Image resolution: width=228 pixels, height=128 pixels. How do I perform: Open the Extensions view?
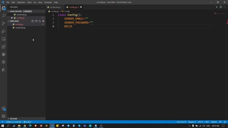pyautogui.click(x=4, y=47)
